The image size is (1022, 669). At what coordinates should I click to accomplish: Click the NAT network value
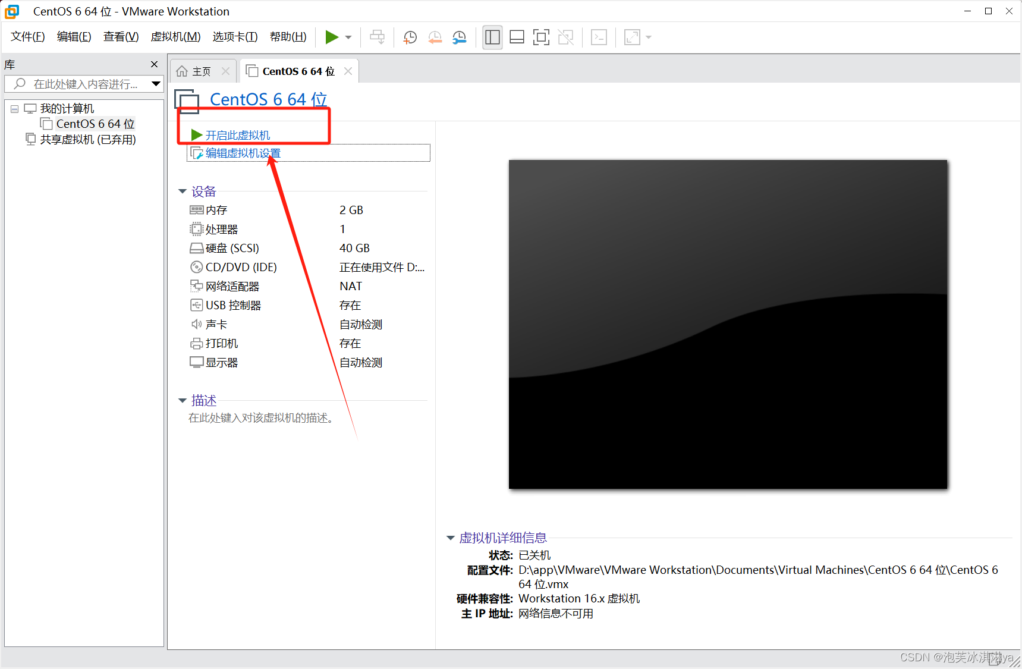[351, 286]
